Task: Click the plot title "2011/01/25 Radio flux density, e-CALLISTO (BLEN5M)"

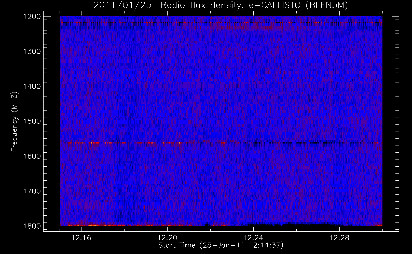Action: click(221, 5)
